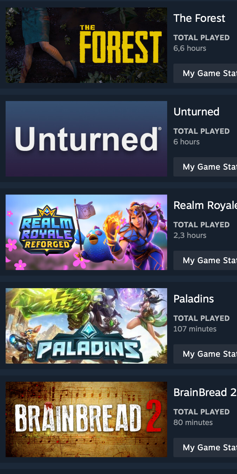Open My Game Stats for Paladins
The width and height of the screenshot is (237, 474).
click(x=205, y=354)
